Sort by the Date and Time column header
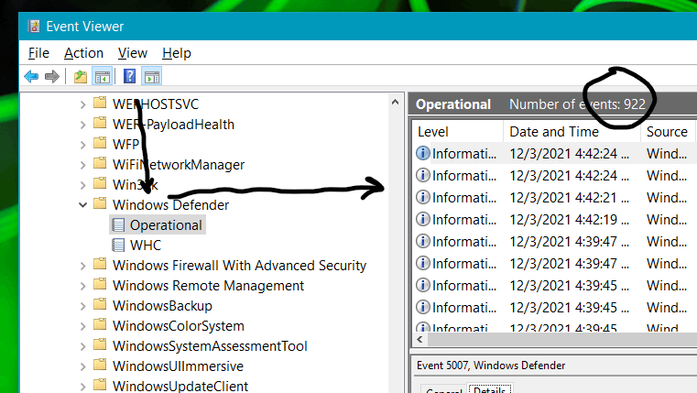Image resolution: width=697 pixels, height=393 pixels. (x=572, y=132)
